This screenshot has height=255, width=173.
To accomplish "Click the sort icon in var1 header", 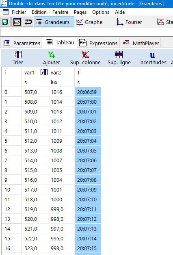I will (x=44, y=72).
